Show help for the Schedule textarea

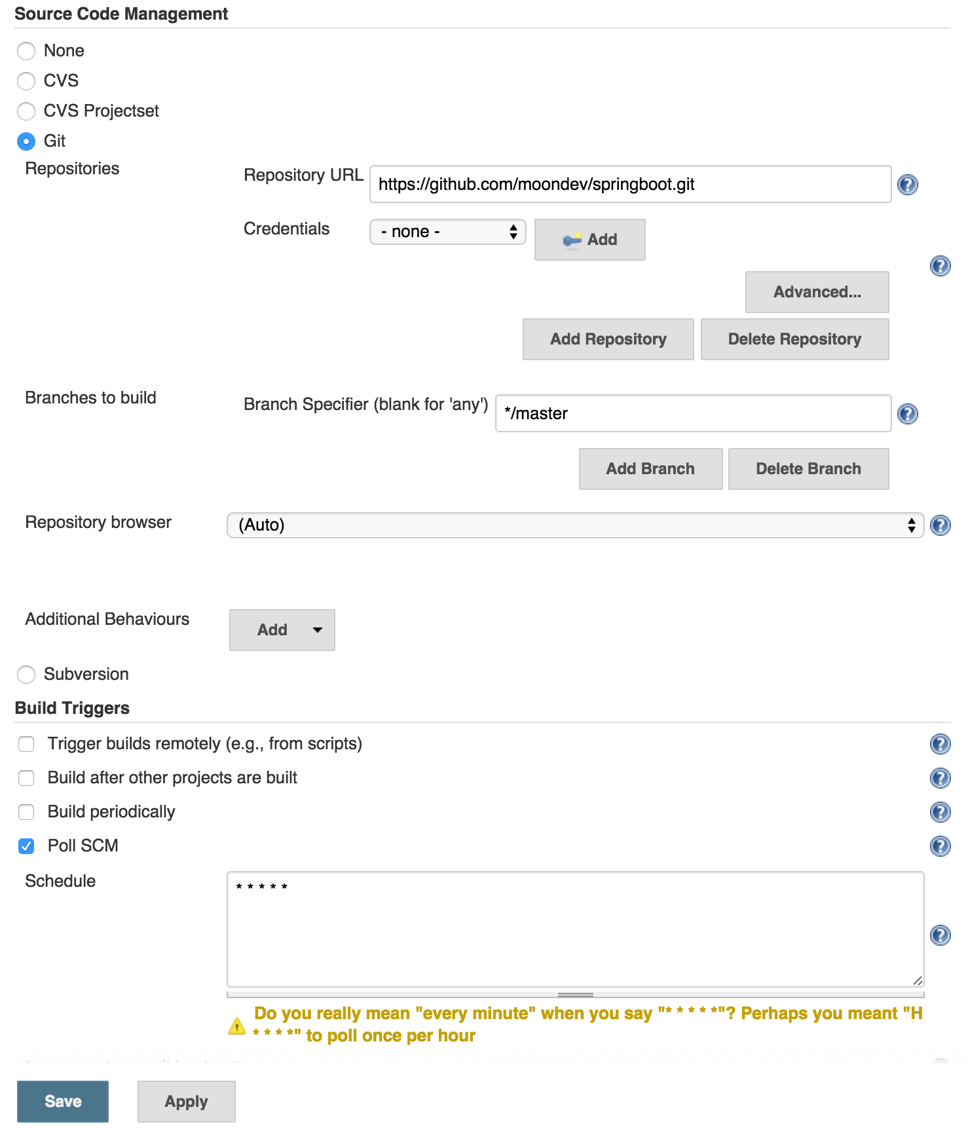pos(940,935)
